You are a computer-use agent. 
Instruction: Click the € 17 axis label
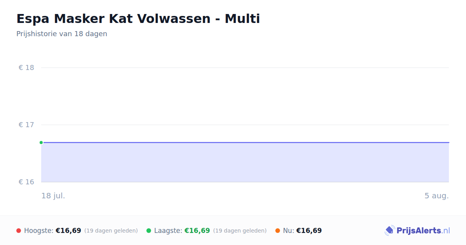[x=26, y=125]
